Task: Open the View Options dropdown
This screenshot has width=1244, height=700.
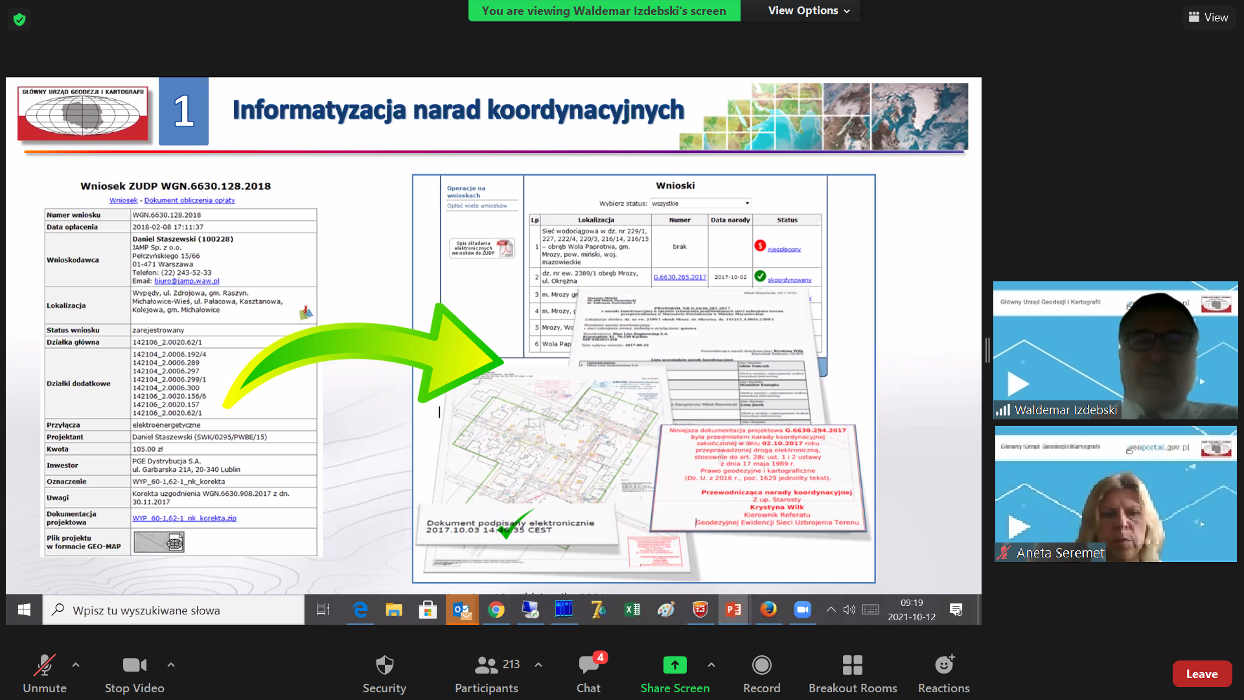Action: tap(808, 10)
